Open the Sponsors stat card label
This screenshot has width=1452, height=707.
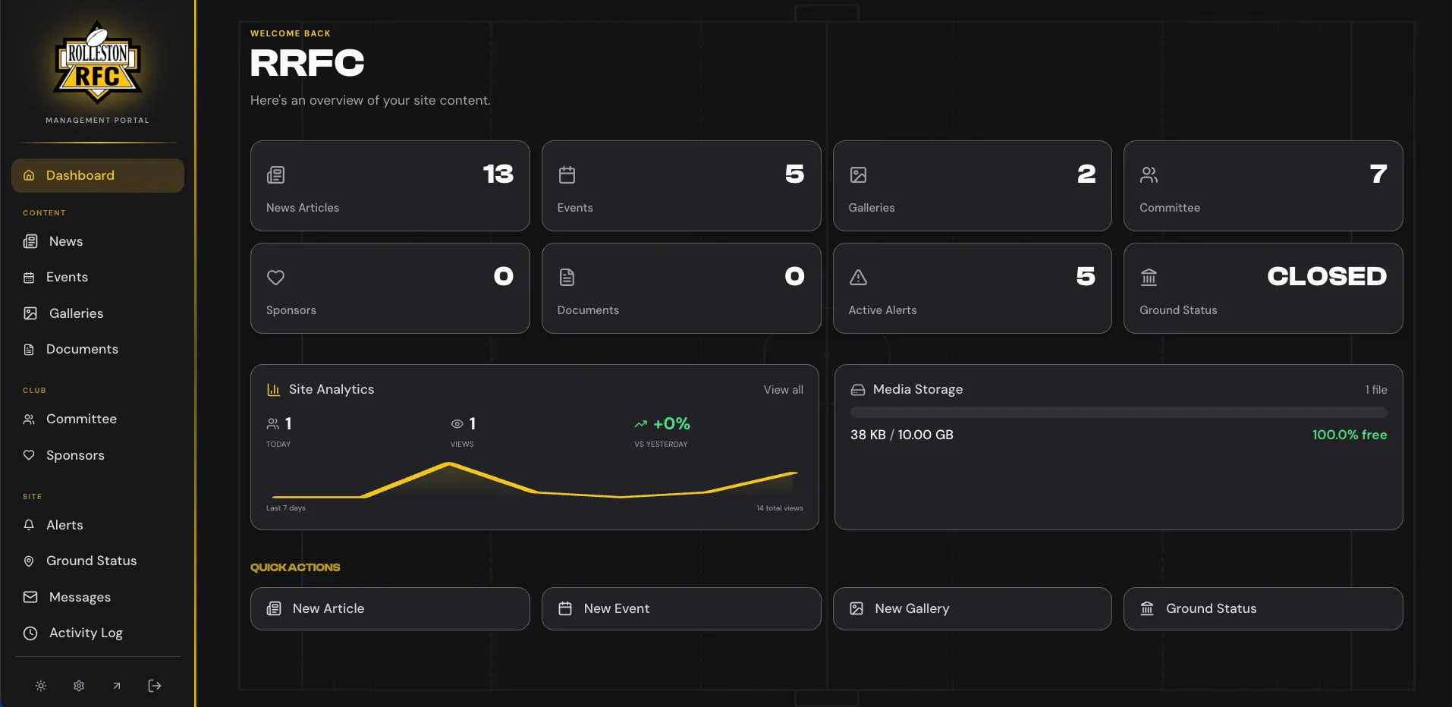pos(291,310)
